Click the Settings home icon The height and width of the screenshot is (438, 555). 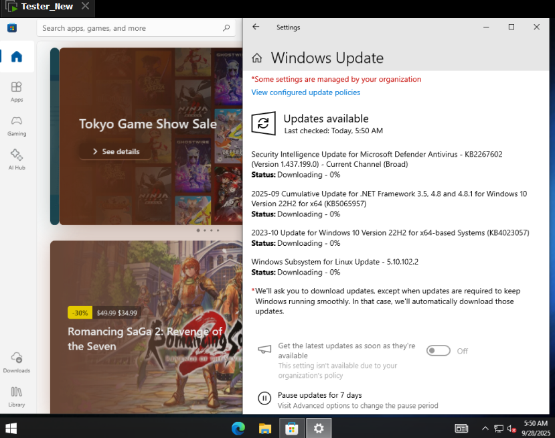[257, 58]
